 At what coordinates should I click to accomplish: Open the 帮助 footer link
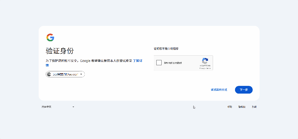point(230,107)
